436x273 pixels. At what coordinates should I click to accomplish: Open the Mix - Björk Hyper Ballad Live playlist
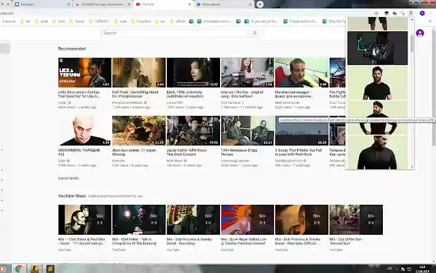point(247,220)
